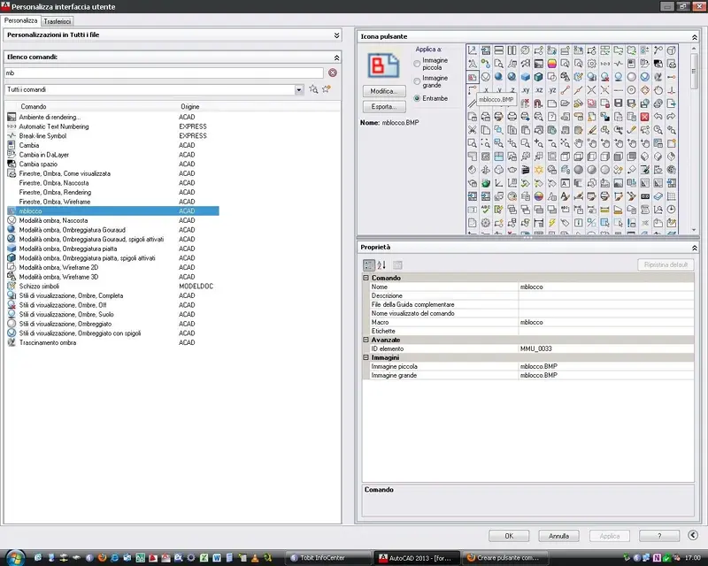Image resolution: width=708 pixels, height=566 pixels.
Task: Pick the green sphere icon in the grid
Action: coord(486,183)
